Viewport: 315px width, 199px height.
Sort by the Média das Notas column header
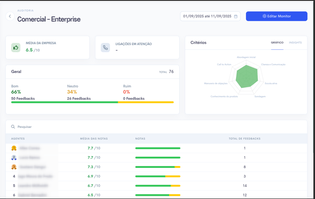tap(94, 139)
